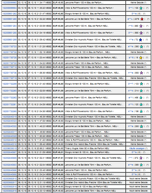Click the turquoise star beside feedback score 390

(141, 47)
